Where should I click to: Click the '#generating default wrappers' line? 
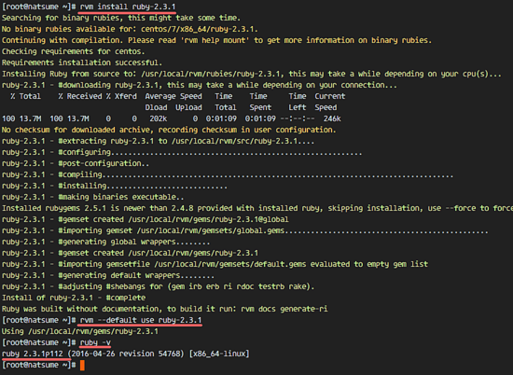click(x=108, y=275)
